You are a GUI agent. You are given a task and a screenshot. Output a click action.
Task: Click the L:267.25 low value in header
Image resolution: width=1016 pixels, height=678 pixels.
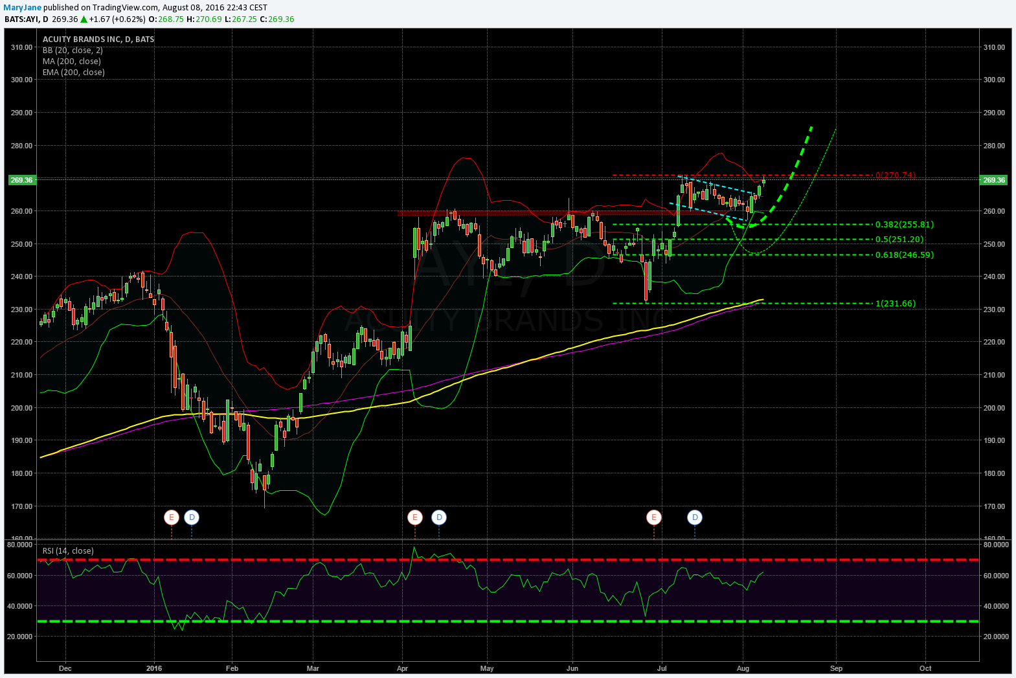[241, 19]
